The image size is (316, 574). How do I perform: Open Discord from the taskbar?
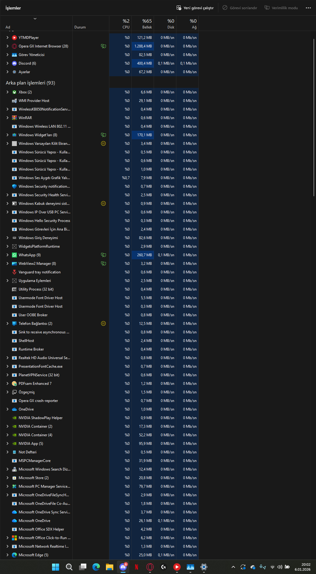[123, 567]
